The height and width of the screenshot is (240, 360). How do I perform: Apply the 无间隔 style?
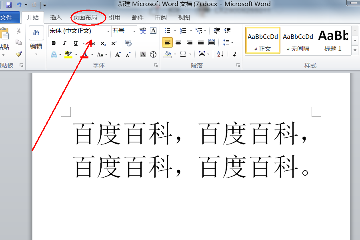[x=298, y=41]
